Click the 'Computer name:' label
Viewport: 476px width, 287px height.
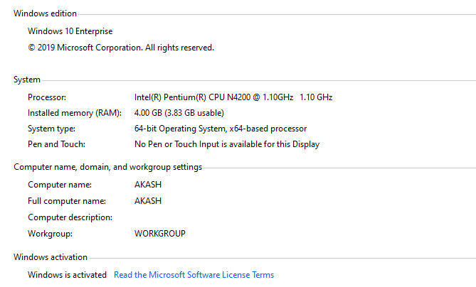pos(60,185)
